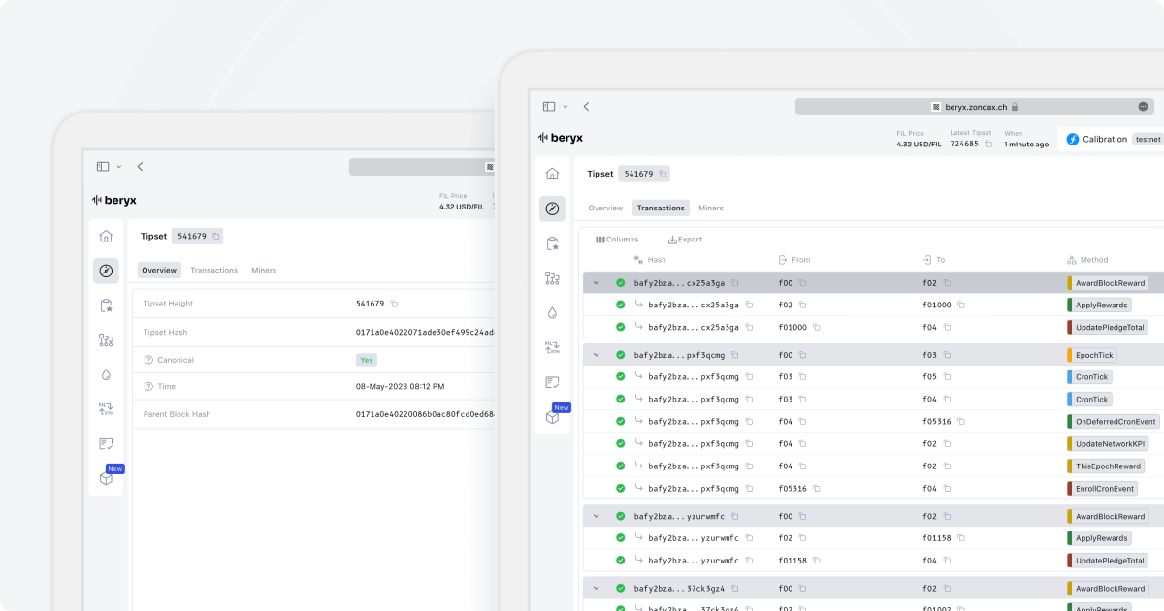Copy tipset number 541679 in front window header

[x=663, y=174]
